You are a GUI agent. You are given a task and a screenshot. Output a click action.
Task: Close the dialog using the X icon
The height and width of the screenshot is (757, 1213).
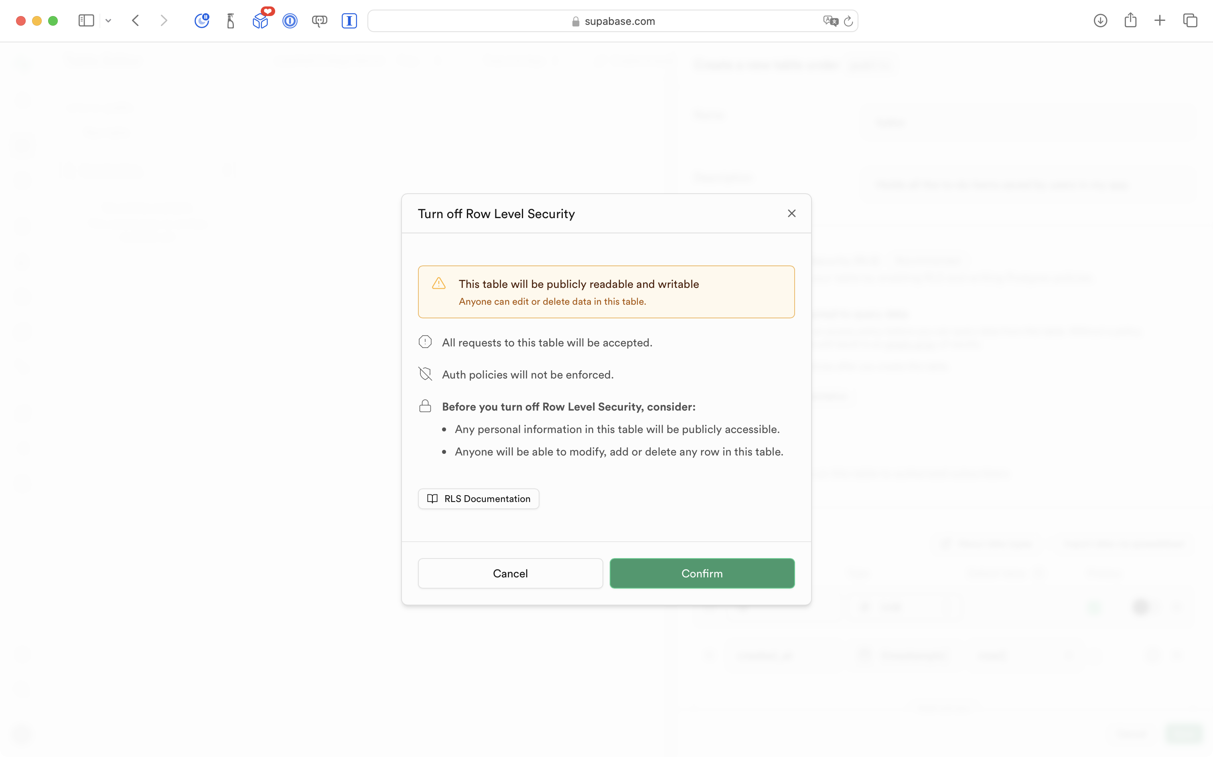pyautogui.click(x=791, y=214)
